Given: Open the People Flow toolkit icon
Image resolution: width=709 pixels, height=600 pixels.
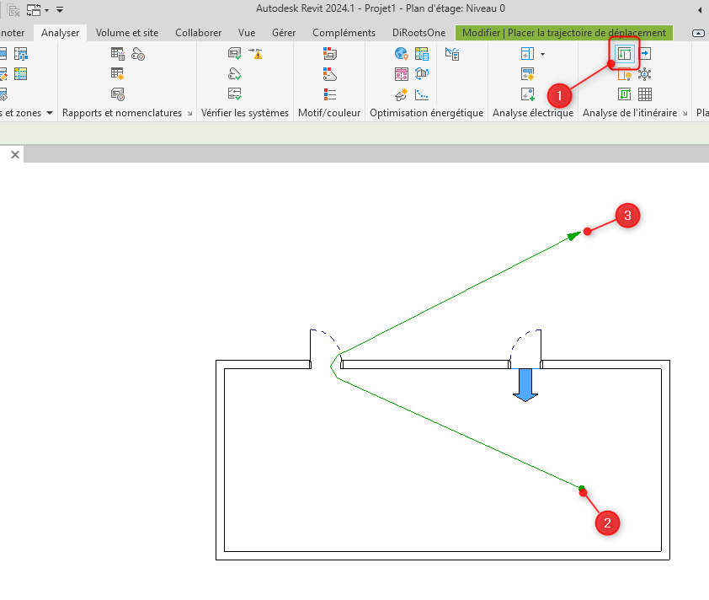Looking at the screenshot, I should tap(645, 74).
